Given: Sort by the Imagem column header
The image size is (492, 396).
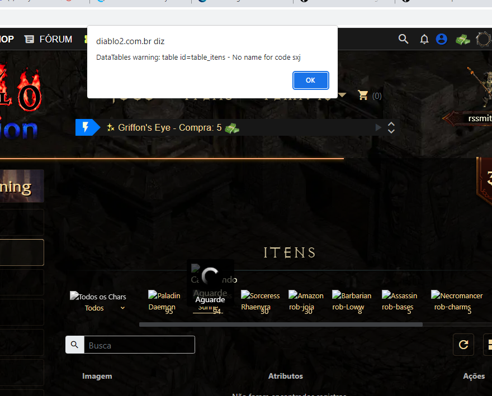Looking at the screenshot, I should point(97,376).
